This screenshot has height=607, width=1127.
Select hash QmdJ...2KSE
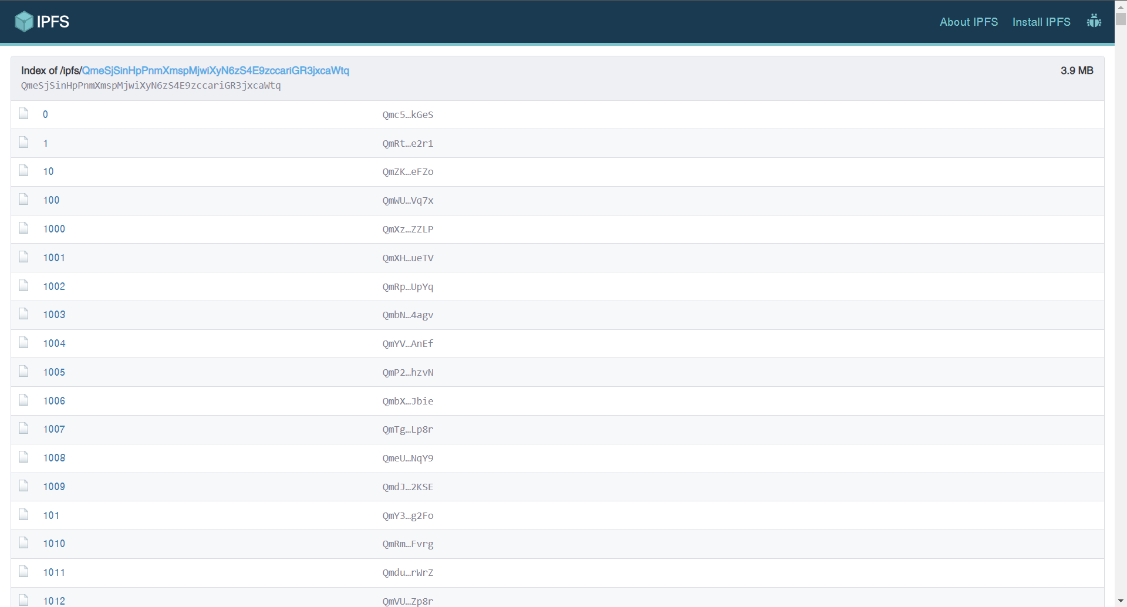(408, 487)
